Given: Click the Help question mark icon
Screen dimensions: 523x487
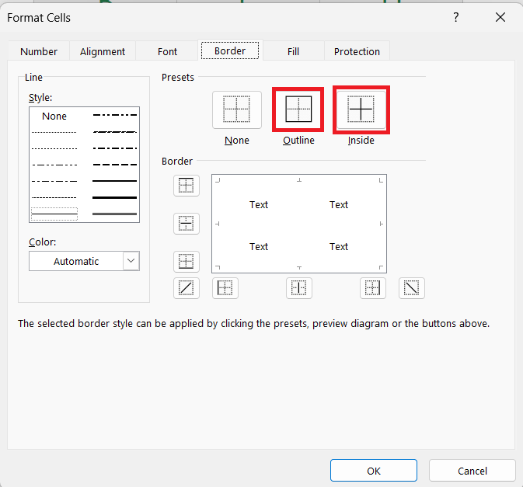Looking at the screenshot, I should point(456,17).
